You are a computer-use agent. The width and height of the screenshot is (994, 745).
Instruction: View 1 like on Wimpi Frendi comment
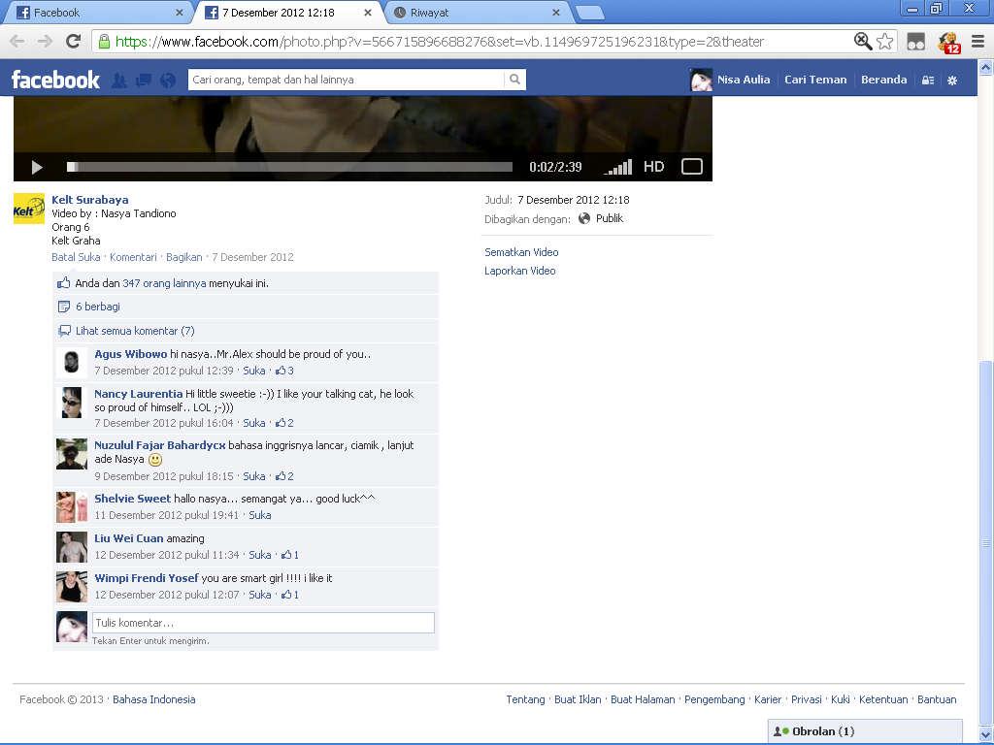pos(289,595)
